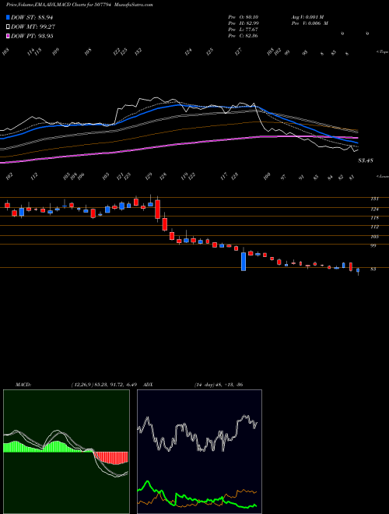This screenshot has height=514, width=389.
Task: Click the 131 price level label
Action: (374, 199)
